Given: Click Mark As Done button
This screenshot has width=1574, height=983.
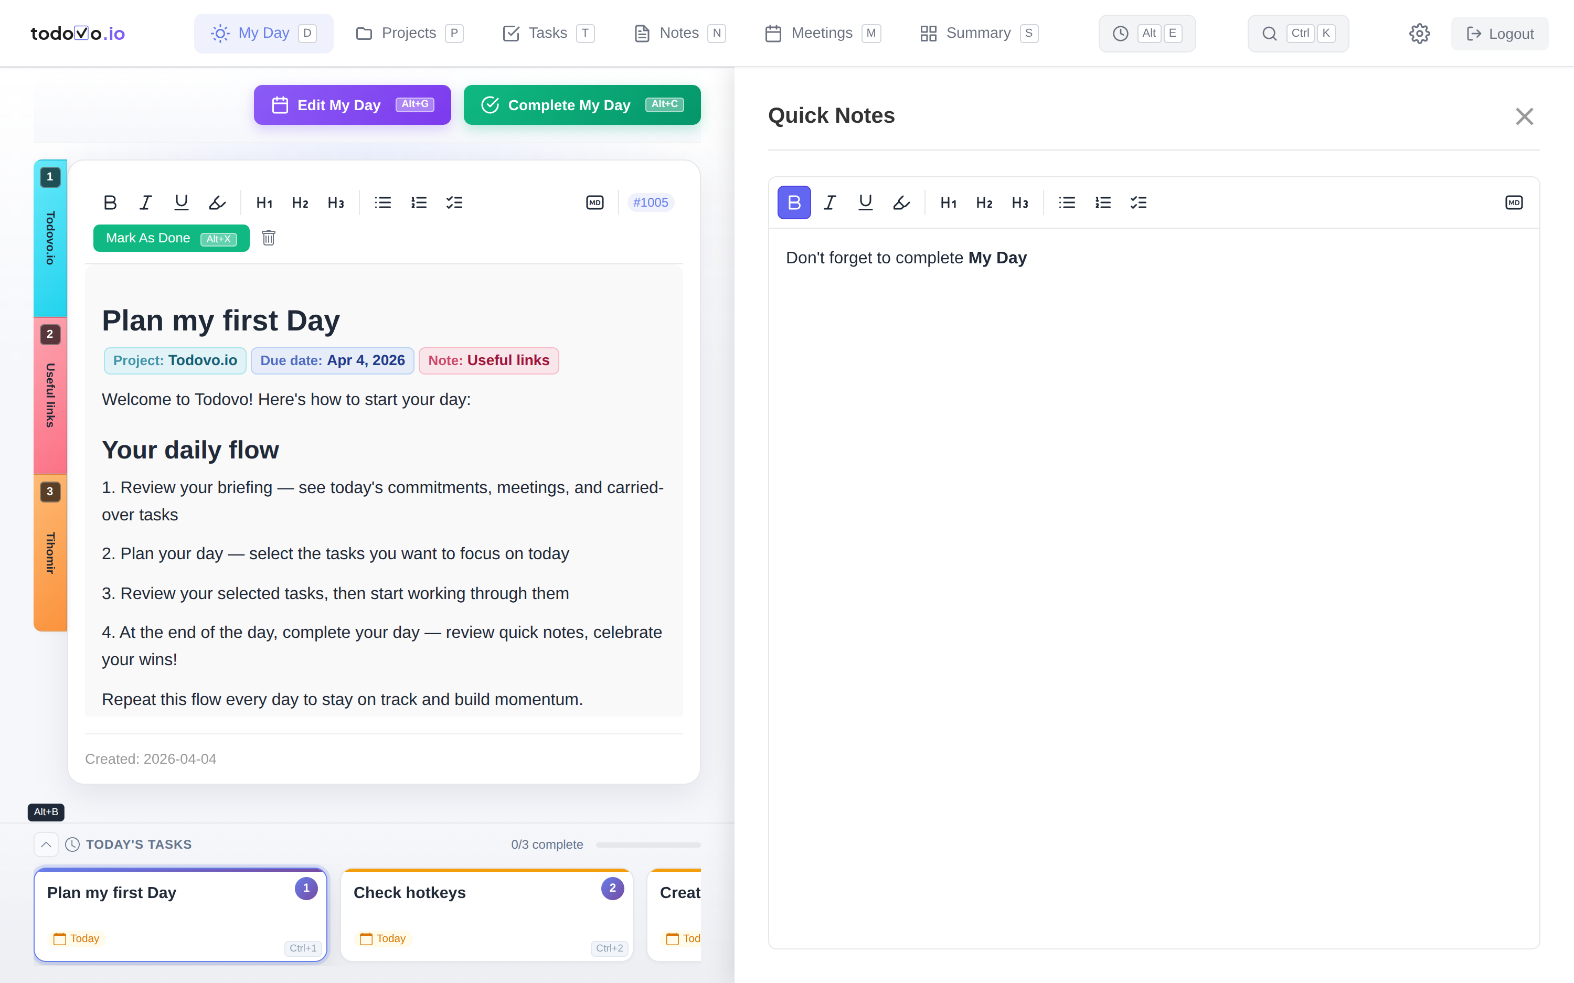Looking at the screenshot, I should click(x=171, y=238).
